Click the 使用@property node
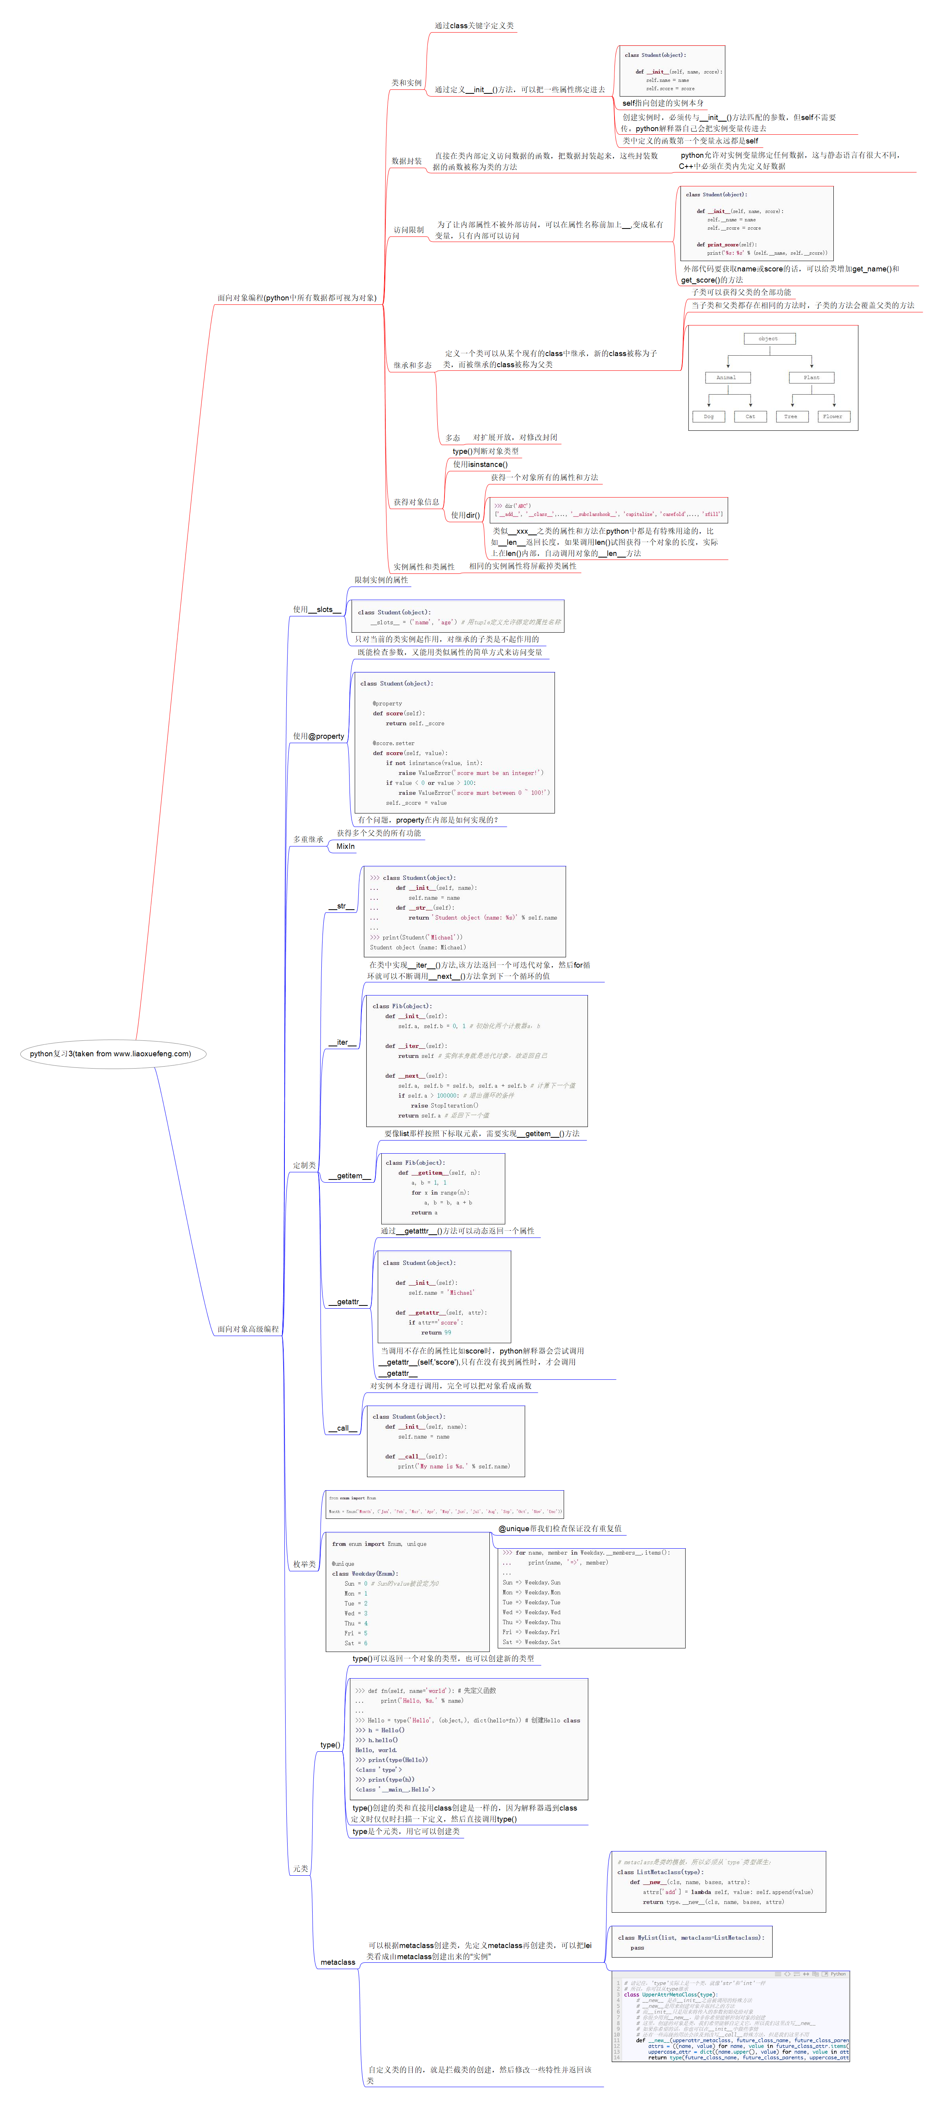 (318, 736)
